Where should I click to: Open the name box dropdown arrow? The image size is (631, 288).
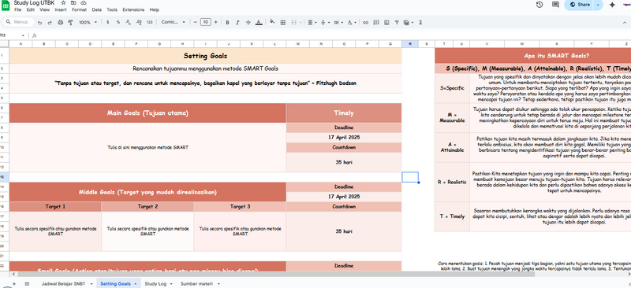[23, 35]
